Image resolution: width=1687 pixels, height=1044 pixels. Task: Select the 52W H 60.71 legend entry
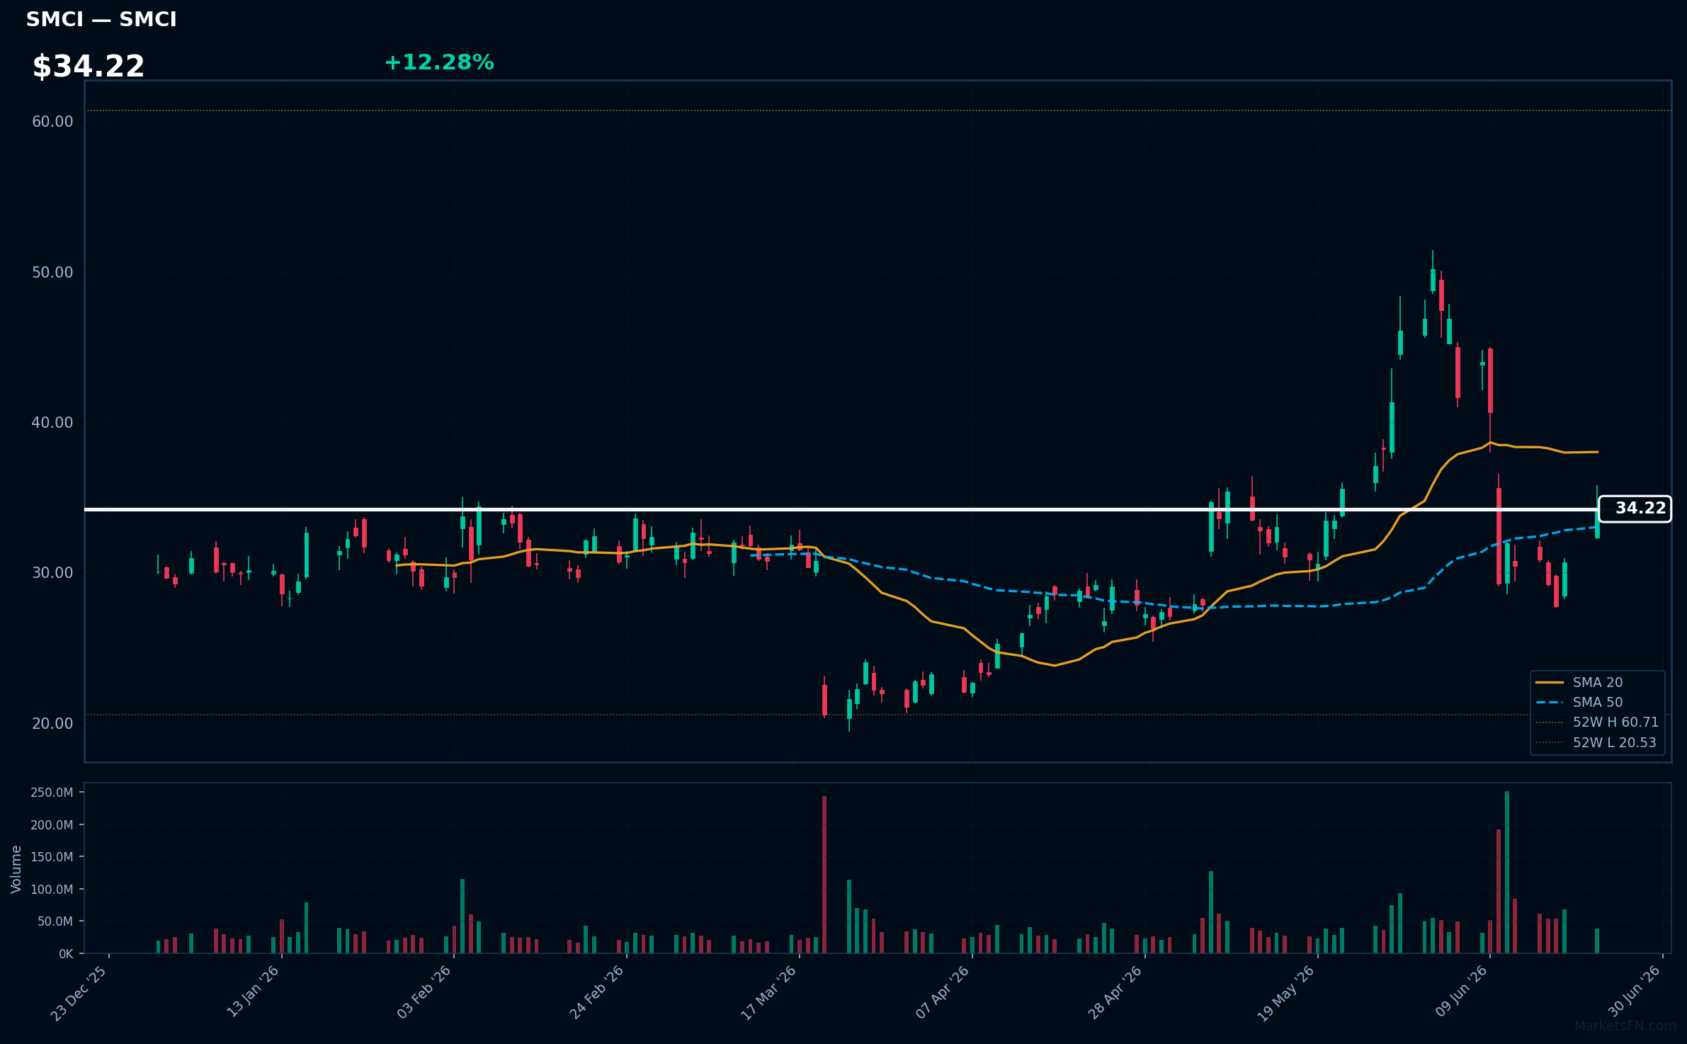(1597, 722)
